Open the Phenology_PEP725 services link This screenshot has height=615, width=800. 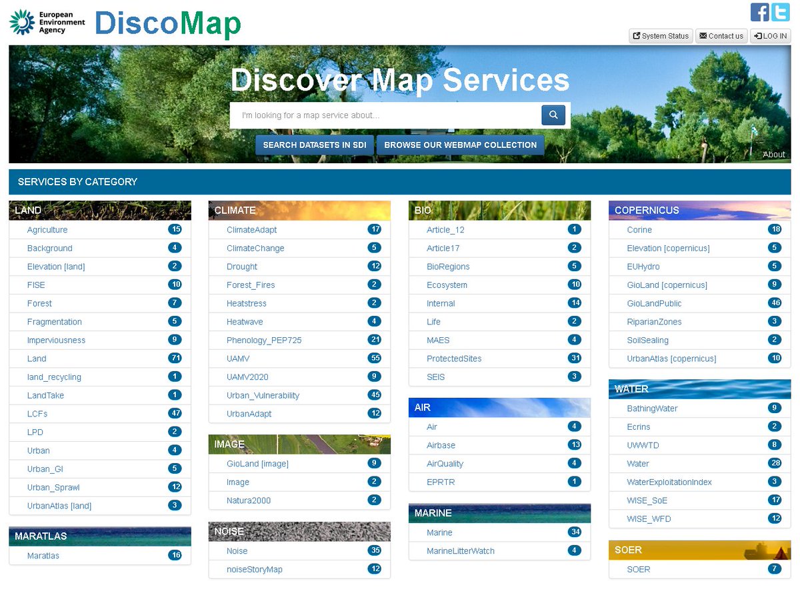coord(264,340)
